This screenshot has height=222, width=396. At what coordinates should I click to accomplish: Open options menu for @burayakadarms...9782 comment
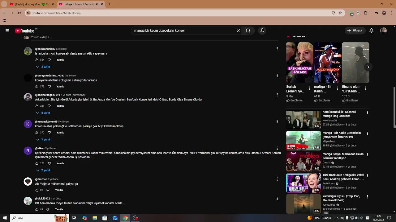pyautogui.click(x=277, y=76)
